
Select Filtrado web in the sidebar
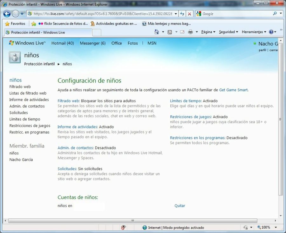(x=20, y=86)
